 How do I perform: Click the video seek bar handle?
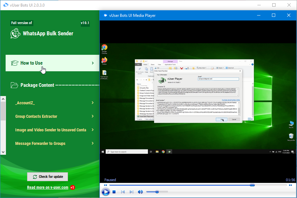252,185
